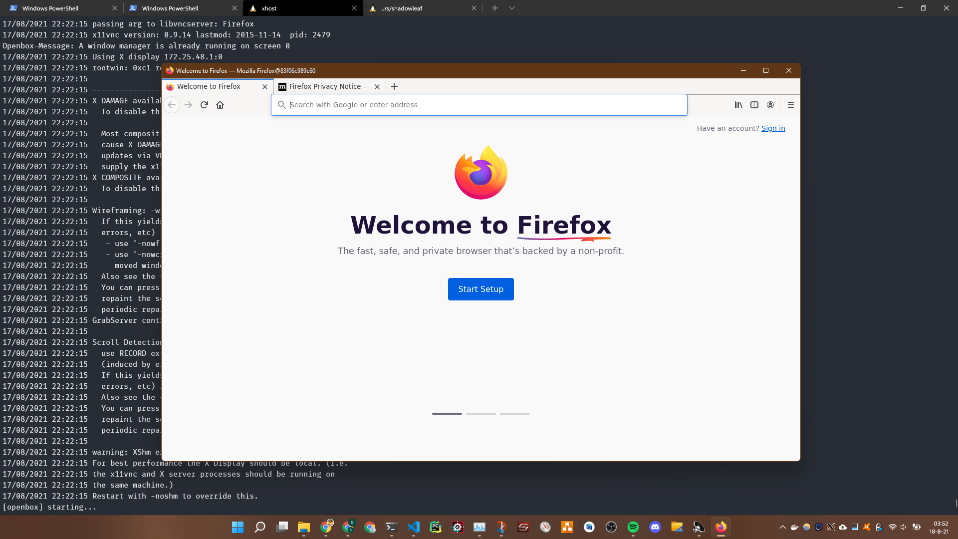The width and height of the screenshot is (958, 539).
Task: Open the Firefox Library icon
Action: 738,105
